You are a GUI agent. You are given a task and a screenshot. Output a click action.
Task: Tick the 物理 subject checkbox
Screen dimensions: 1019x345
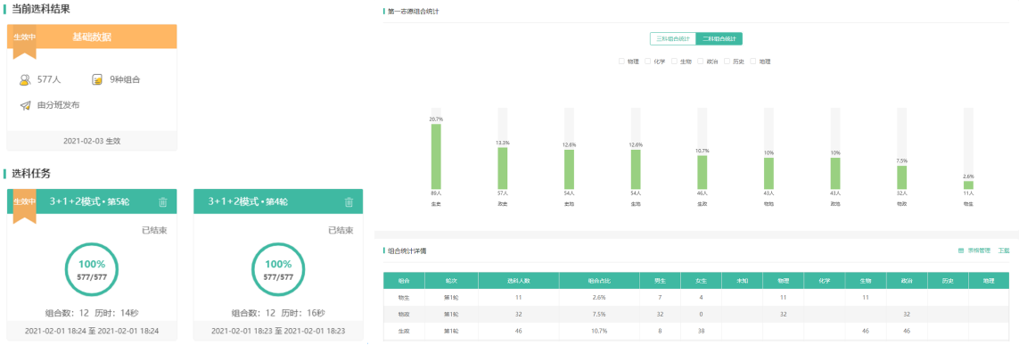(x=621, y=62)
